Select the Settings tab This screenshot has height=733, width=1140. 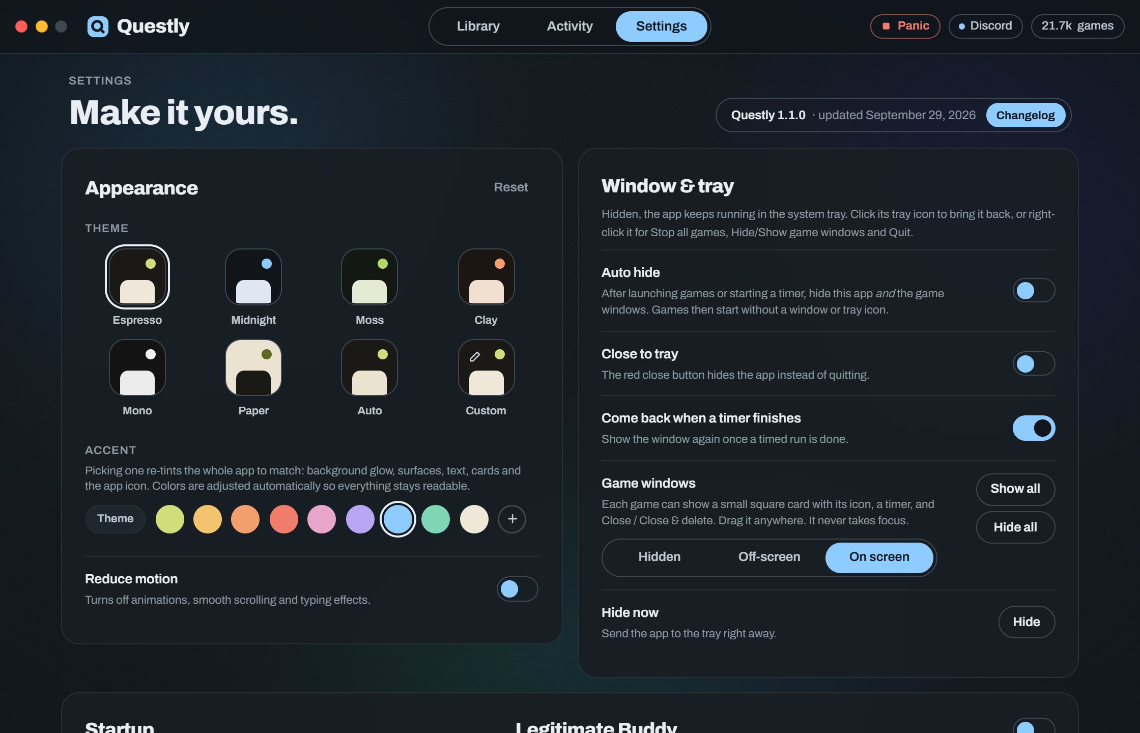click(661, 26)
